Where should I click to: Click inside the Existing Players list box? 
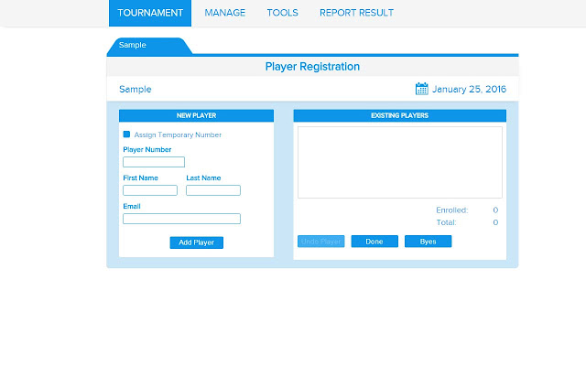[399, 162]
